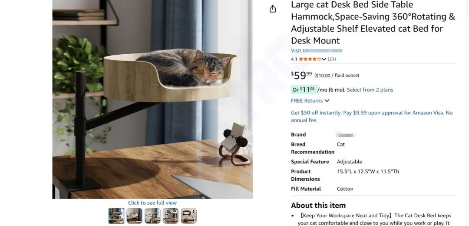
Task: Click the 4.1 rating number
Action: 294,59
